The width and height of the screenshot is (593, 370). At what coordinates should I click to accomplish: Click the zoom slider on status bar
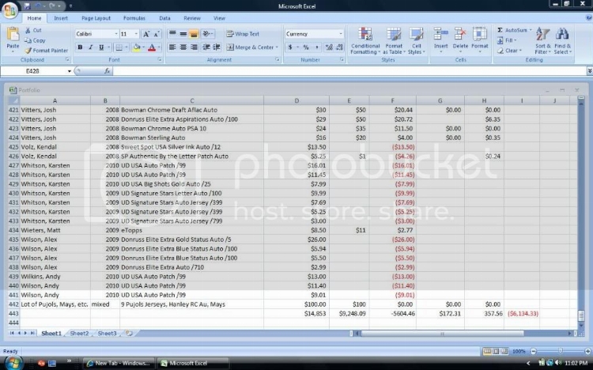point(560,352)
